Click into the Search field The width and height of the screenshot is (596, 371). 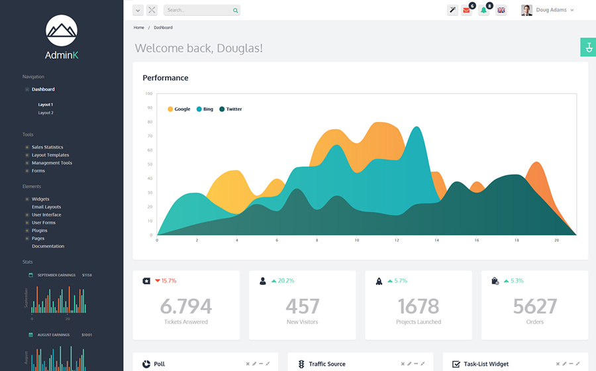click(197, 11)
